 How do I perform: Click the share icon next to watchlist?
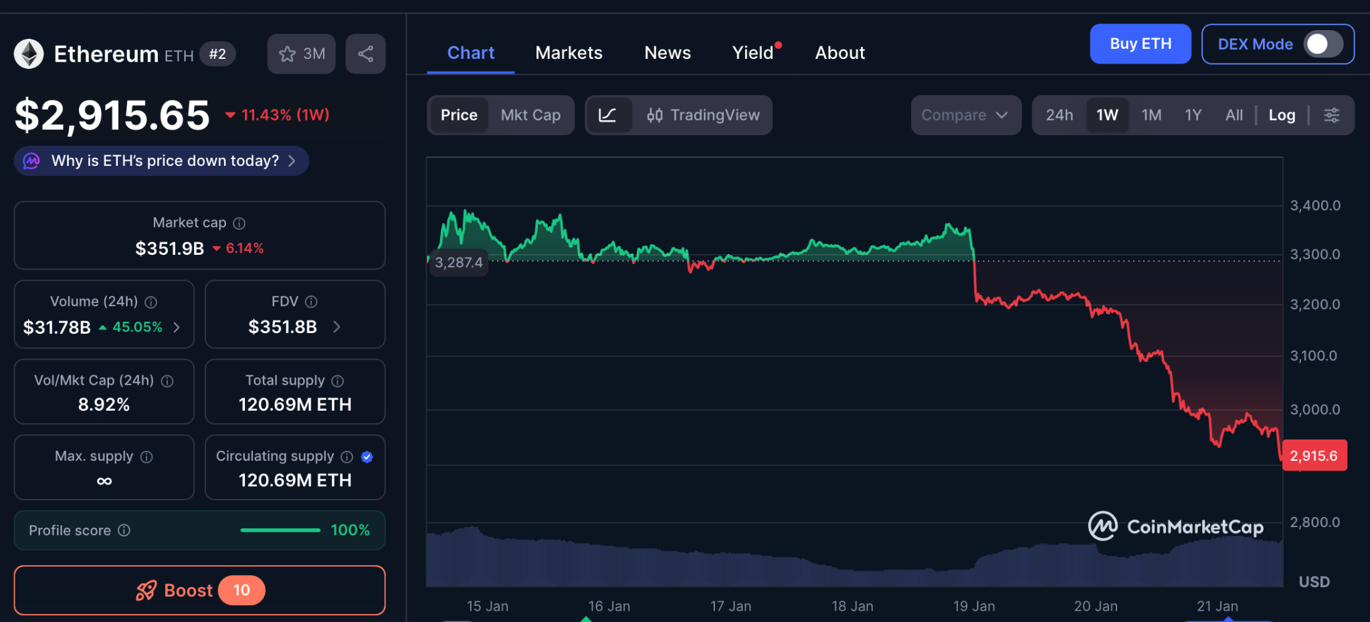pos(365,54)
